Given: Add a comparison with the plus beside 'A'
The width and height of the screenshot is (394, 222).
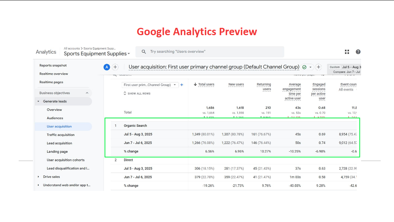Looking at the screenshot, I should pyautogui.click(x=115, y=67).
